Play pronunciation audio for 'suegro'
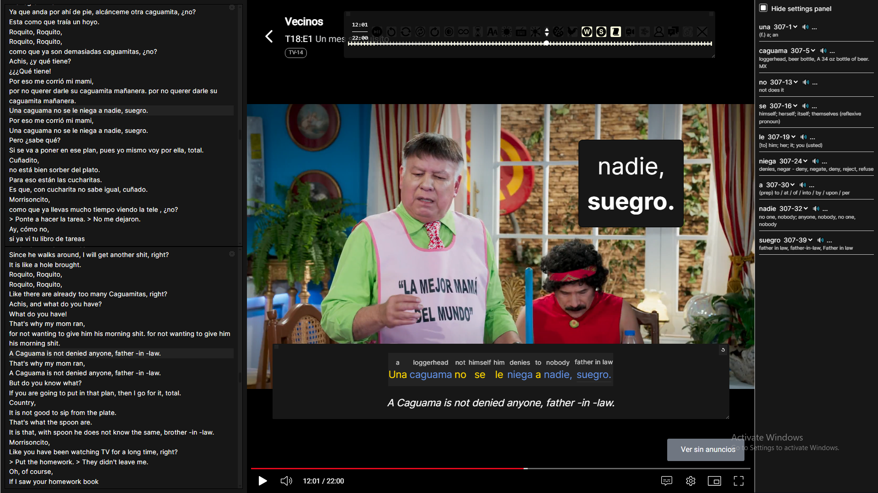This screenshot has height=493, width=878. click(820, 240)
